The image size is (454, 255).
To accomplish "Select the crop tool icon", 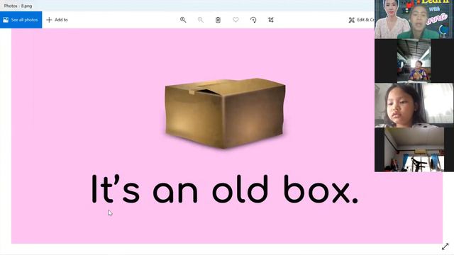I will (271, 20).
